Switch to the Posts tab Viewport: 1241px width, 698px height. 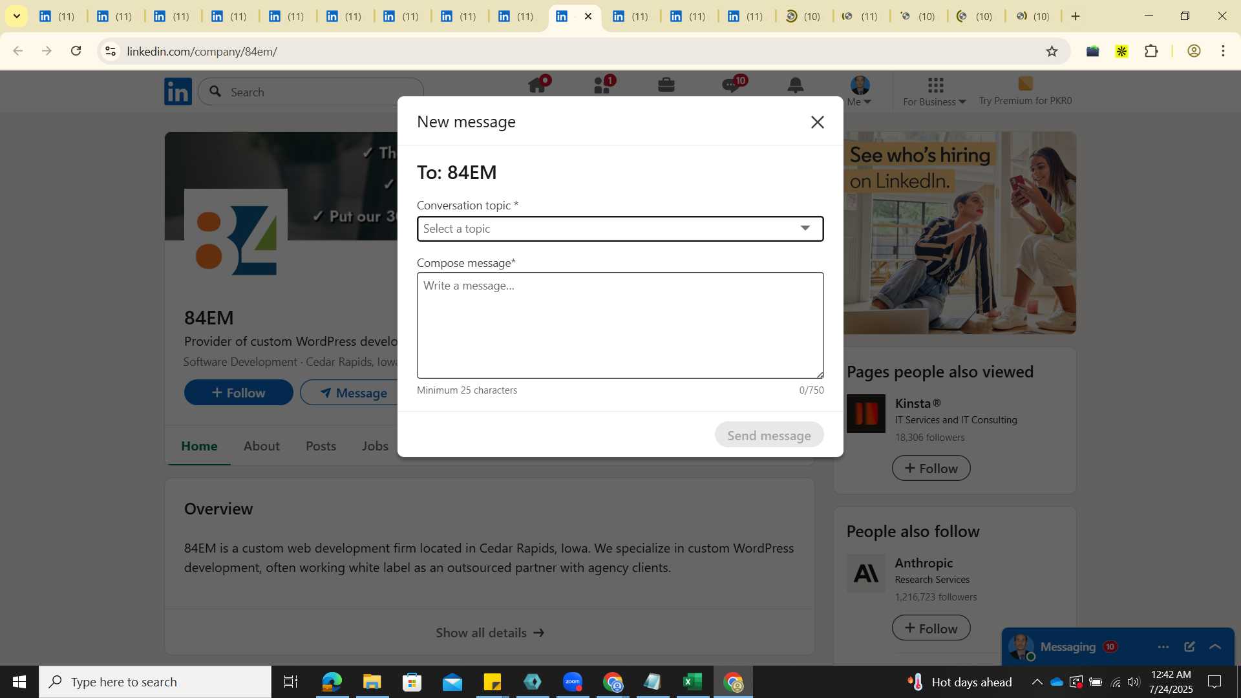point(321,445)
